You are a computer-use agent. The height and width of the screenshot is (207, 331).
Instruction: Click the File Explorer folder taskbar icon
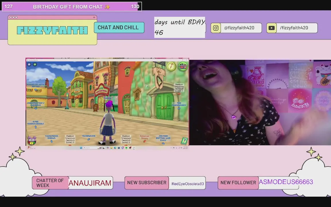tap(111, 148)
